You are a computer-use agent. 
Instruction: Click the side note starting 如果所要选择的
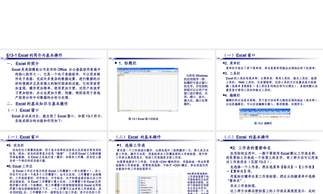[x=199, y=183]
